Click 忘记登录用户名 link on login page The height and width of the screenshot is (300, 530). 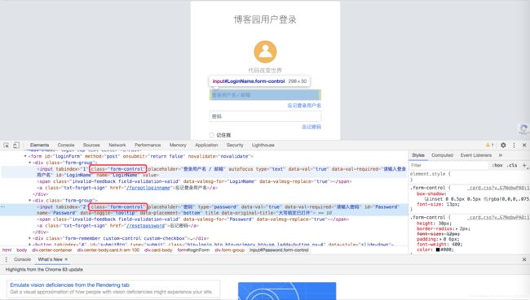(304, 106)
